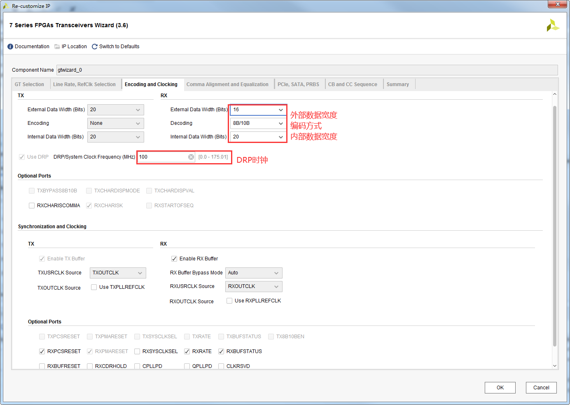Click the IP Location link
The height and width of the screenshot is (405, 570).
point(74,47)
